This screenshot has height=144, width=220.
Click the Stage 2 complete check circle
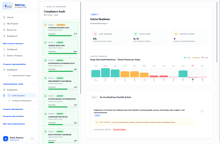tap(45, 42)
